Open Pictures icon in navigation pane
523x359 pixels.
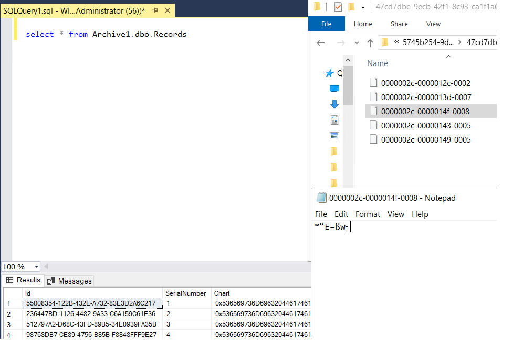(334, 136)
